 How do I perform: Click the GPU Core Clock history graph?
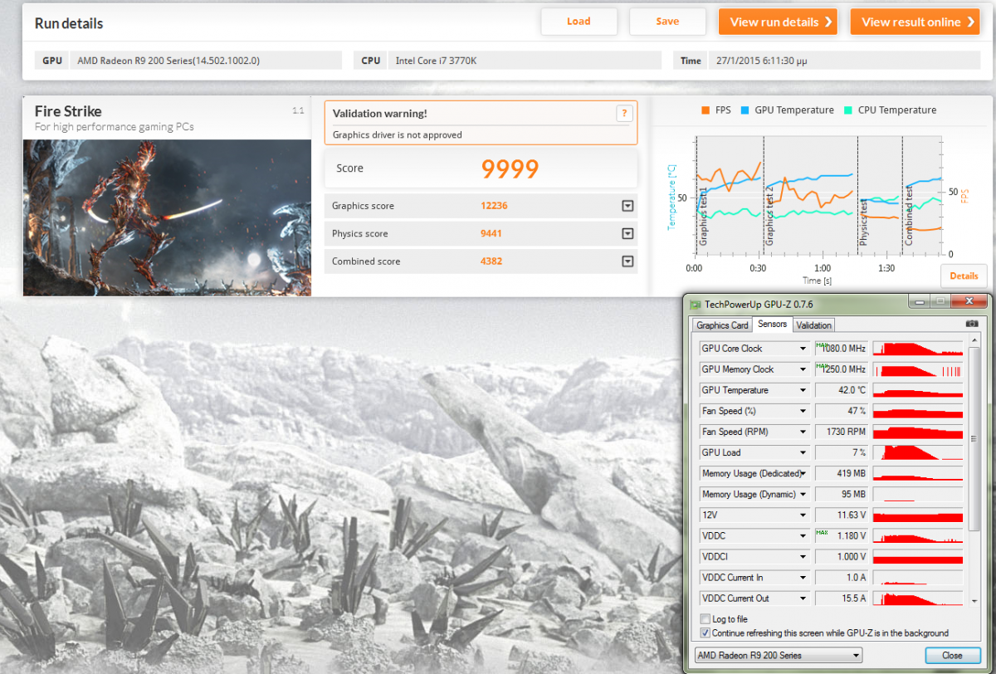(918, 349)
